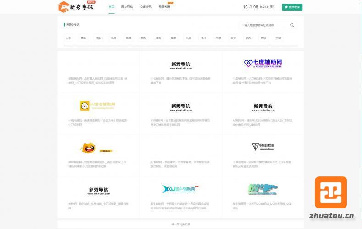Open the yellow duck 小鸭辅助网 logo
The width and height of the screenshot is (362, 229).
98,106
